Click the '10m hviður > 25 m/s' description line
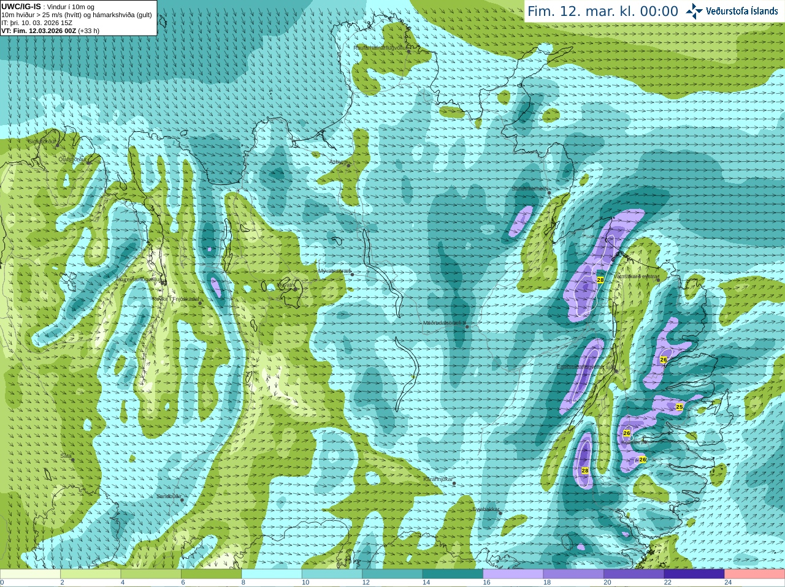Image resolution: width=785 pixels, height=587 pixels. tap(77, 15)
